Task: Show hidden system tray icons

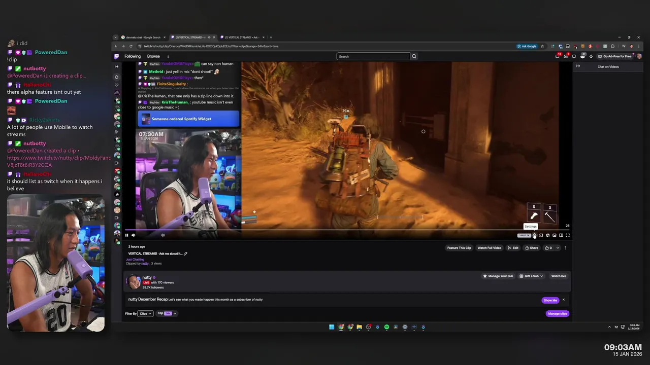Action: click(x=609, y=327)
